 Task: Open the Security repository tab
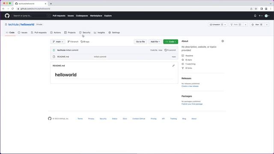(x=85, y=33)
